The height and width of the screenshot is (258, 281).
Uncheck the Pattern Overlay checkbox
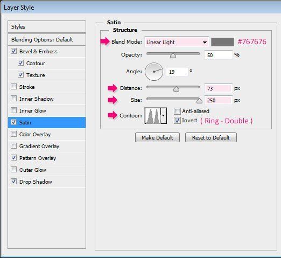(x=14, y=158)
